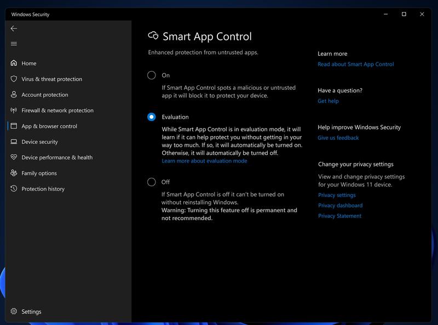Open Privacy settings link

click(337, 195)
